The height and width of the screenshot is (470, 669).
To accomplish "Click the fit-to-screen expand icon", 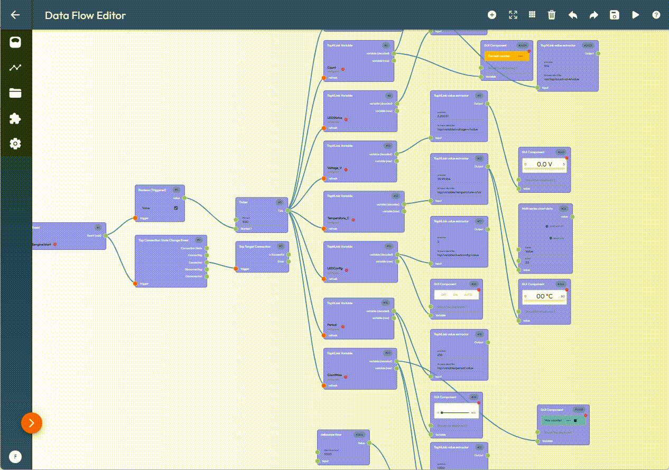I will pos(513,15).
